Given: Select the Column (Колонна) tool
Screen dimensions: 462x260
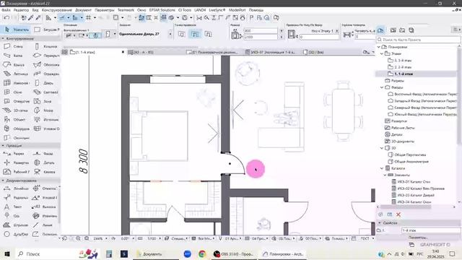Looking at the screenshot, I should point(45,46).
